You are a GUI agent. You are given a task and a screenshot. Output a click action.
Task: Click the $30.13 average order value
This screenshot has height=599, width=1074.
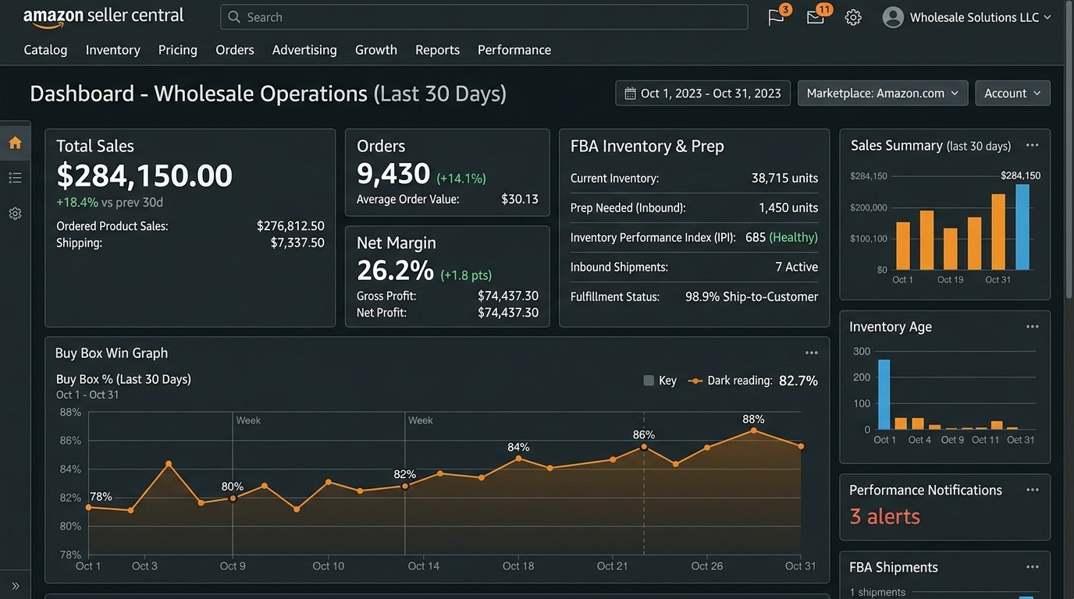pyautogui.click(x=520, y=199)
